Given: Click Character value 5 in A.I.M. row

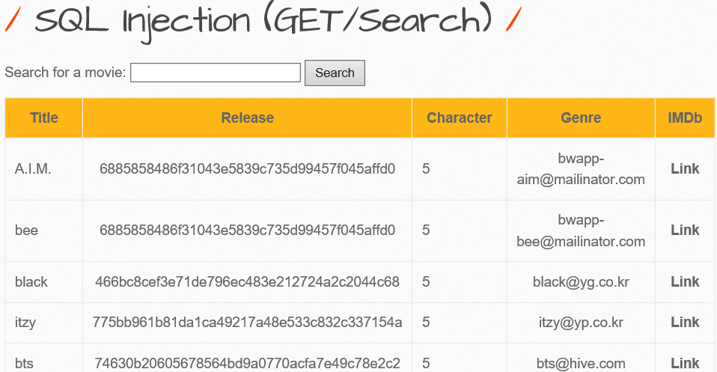Looking at the screenshot, I should pyautogui.click(x=426, y=169).
